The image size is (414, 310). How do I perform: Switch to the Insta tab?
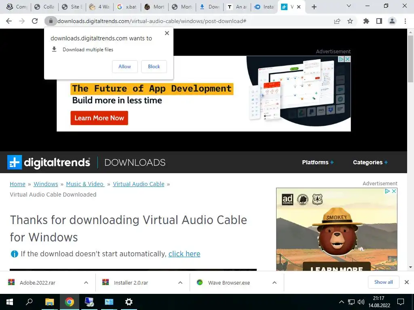pyautogui.click(x=264, y=7)
